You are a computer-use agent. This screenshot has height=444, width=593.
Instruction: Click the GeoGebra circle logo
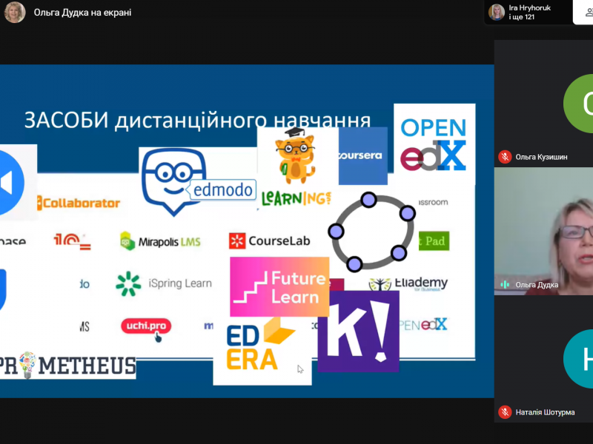pos(370,231)
